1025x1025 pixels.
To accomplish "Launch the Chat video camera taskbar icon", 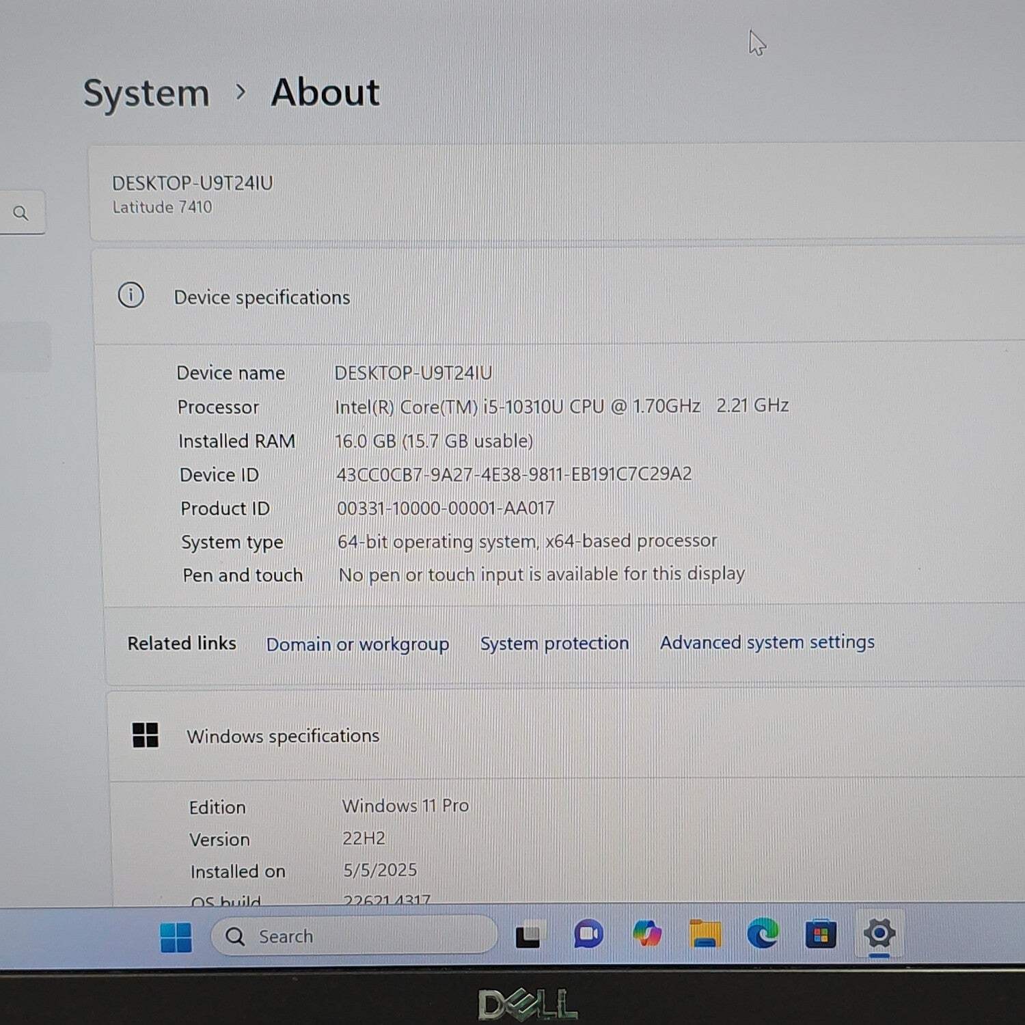I will 588,934.
